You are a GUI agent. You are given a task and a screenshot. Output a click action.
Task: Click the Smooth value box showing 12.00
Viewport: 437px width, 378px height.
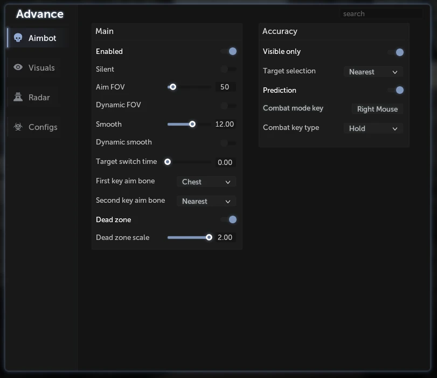[x=225, y=124]
